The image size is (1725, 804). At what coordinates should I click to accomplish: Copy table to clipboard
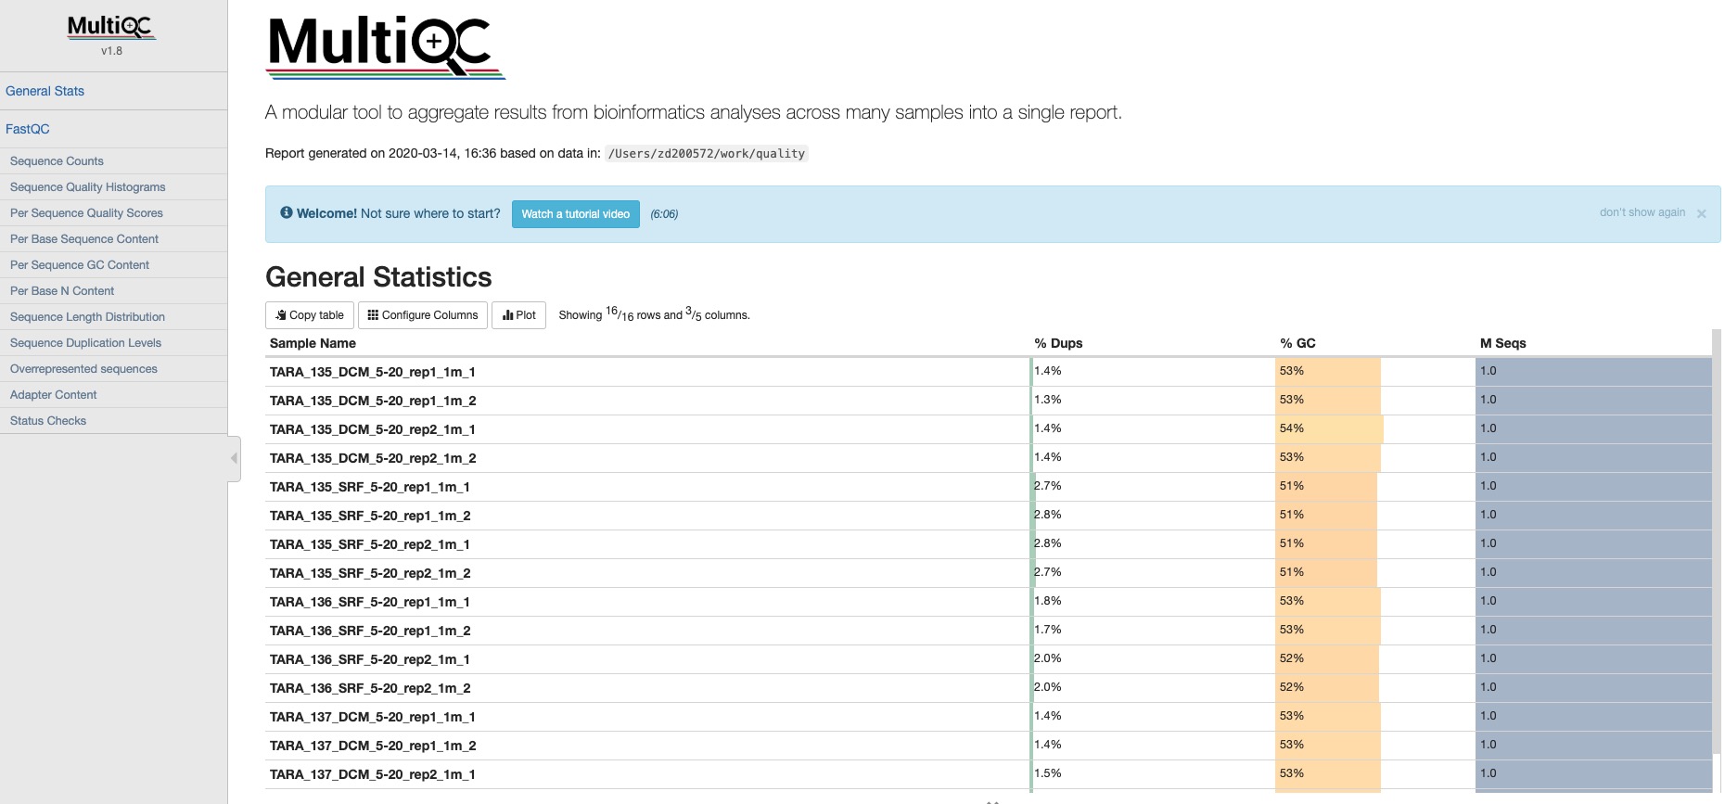pyautogui.click(x=310, y=315)
